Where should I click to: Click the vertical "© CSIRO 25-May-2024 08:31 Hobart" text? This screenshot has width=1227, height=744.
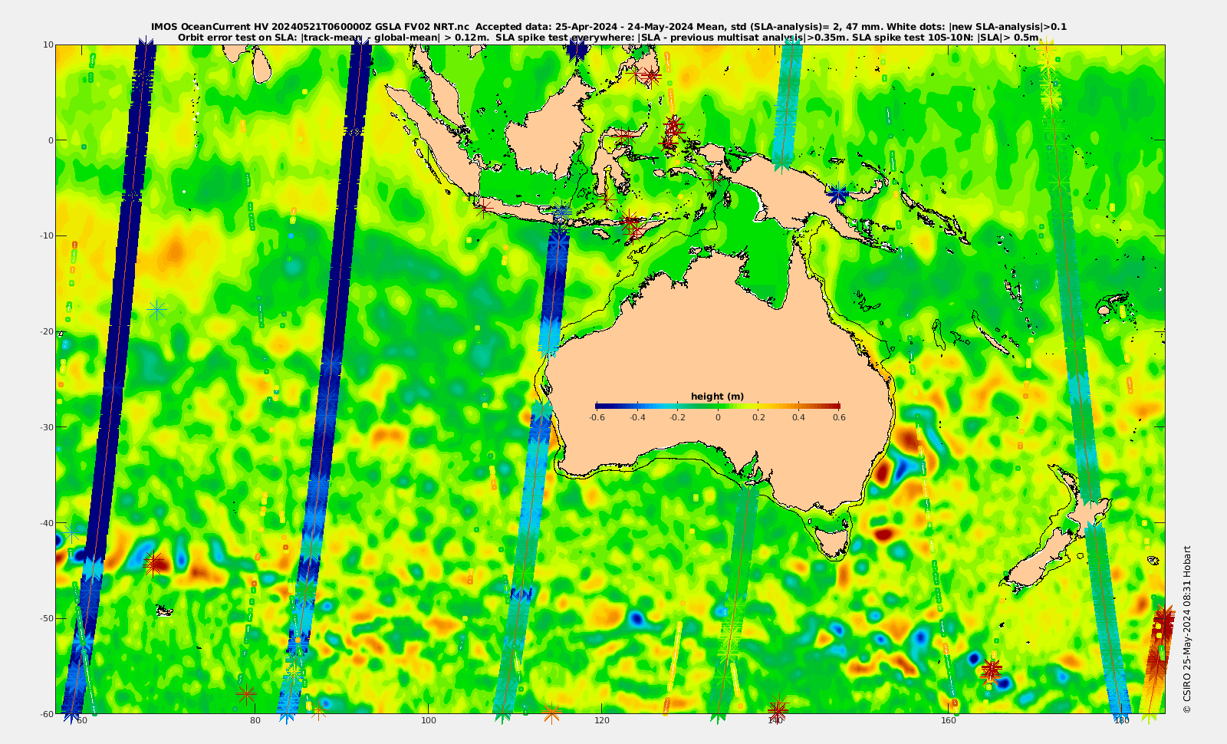click(x=1187, y=630)
